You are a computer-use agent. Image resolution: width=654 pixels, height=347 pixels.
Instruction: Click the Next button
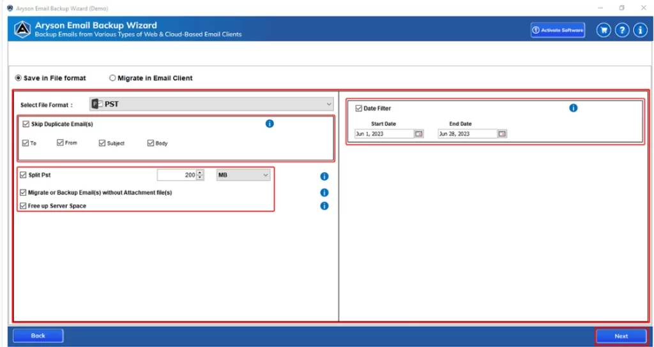[621, 336]
